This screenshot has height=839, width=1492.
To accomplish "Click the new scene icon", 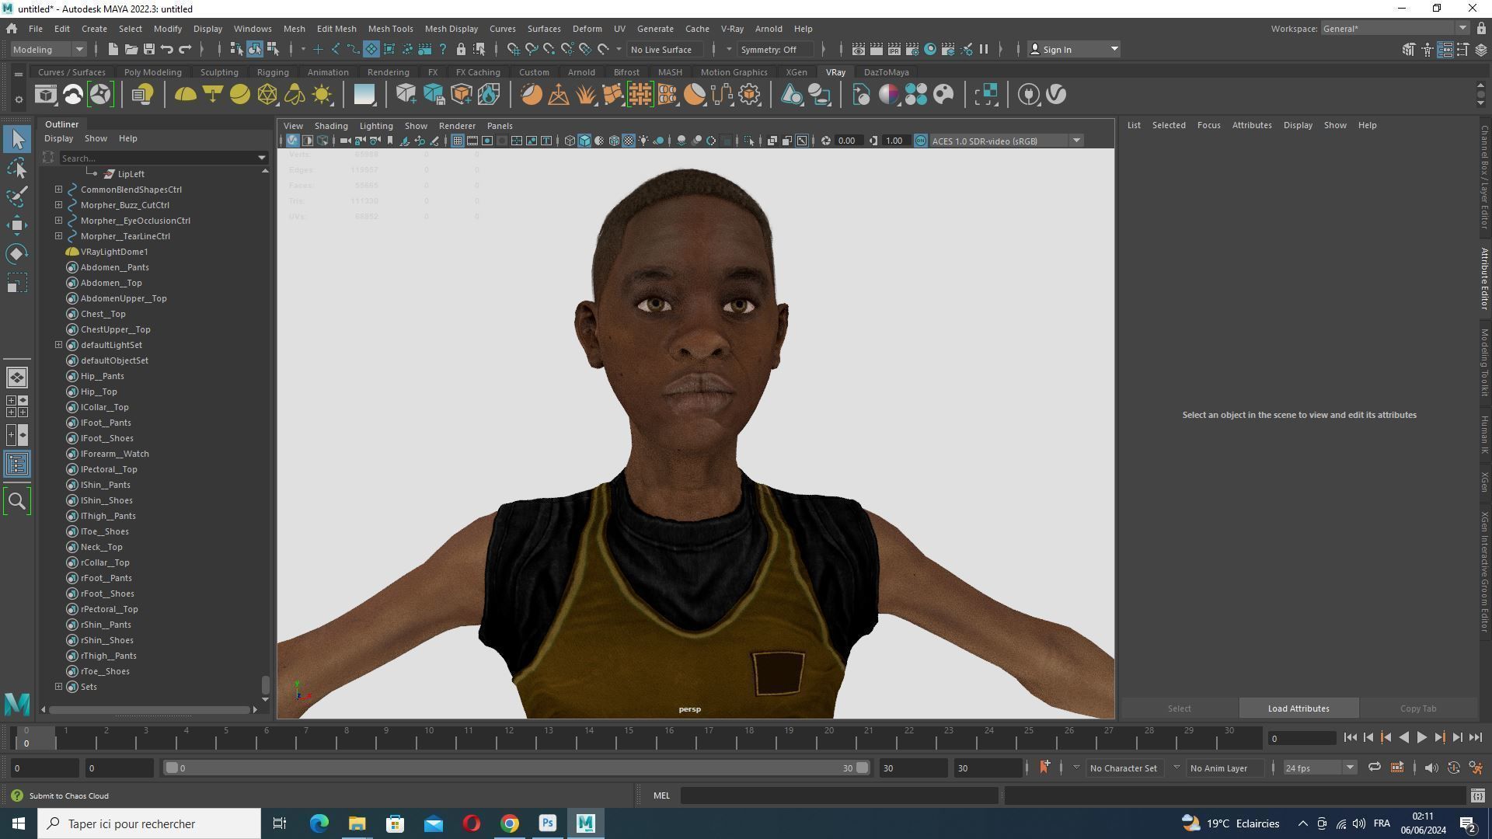I will (113, 49).
